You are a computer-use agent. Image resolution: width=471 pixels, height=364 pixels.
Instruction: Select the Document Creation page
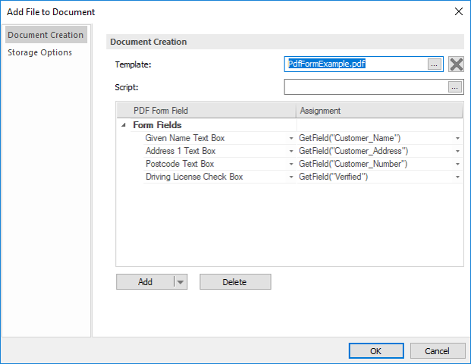coord(46,35)
